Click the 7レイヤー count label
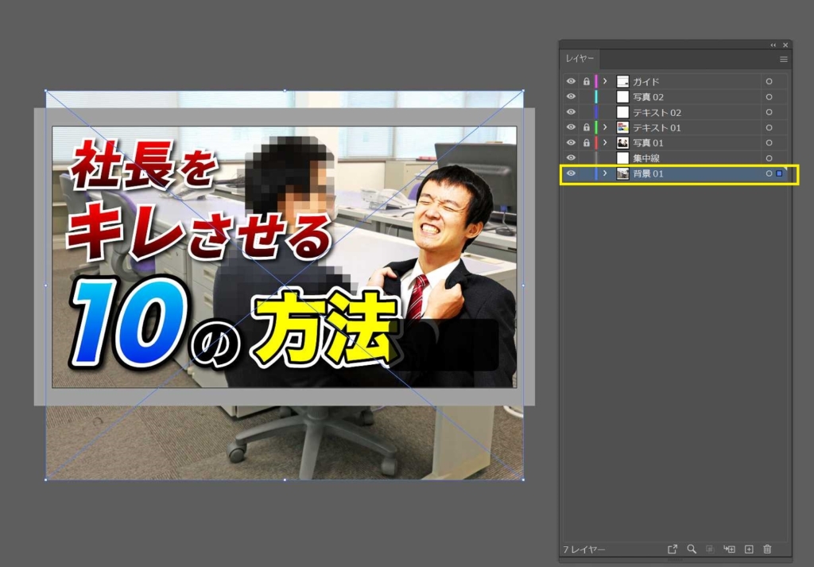The width and height of the screenshot is (814, 567). [x=584, y=550]
